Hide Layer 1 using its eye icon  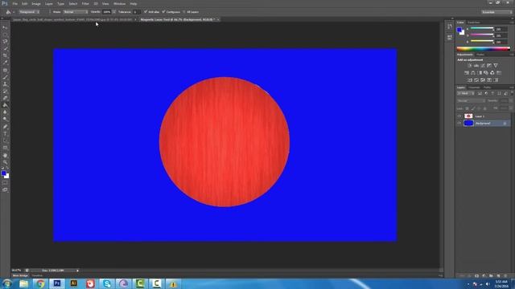click(459, 116)
